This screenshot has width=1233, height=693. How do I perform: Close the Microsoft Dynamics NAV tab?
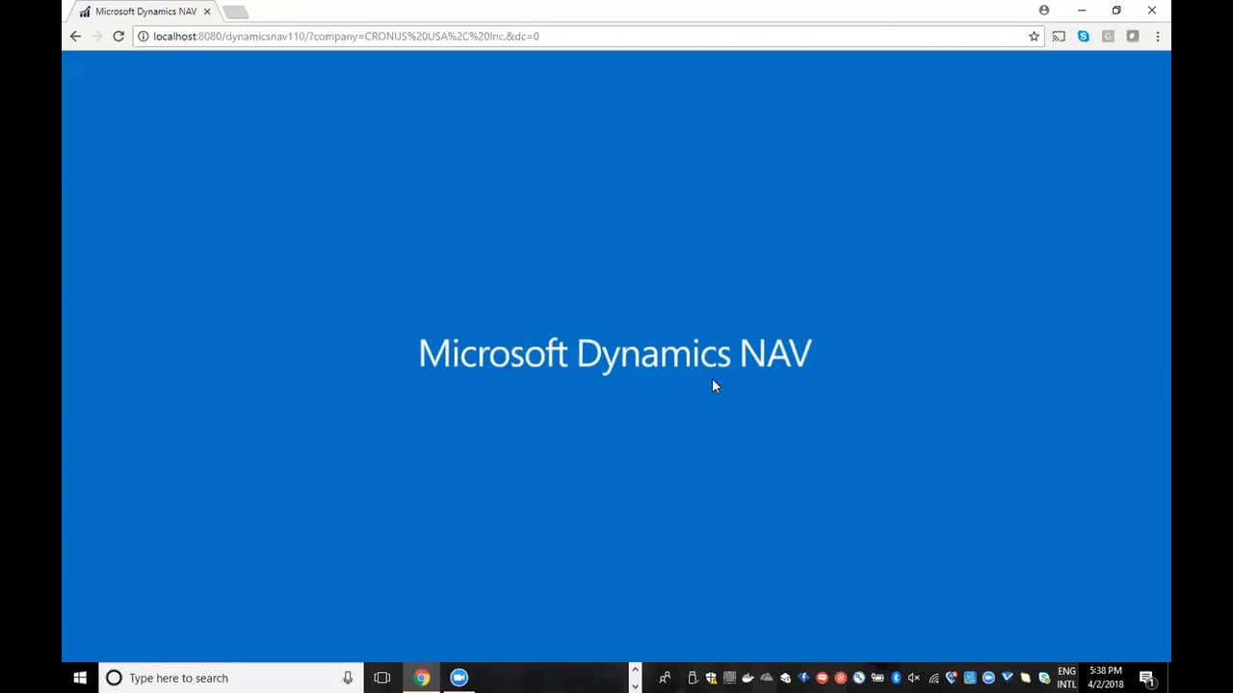pos(206,12)
